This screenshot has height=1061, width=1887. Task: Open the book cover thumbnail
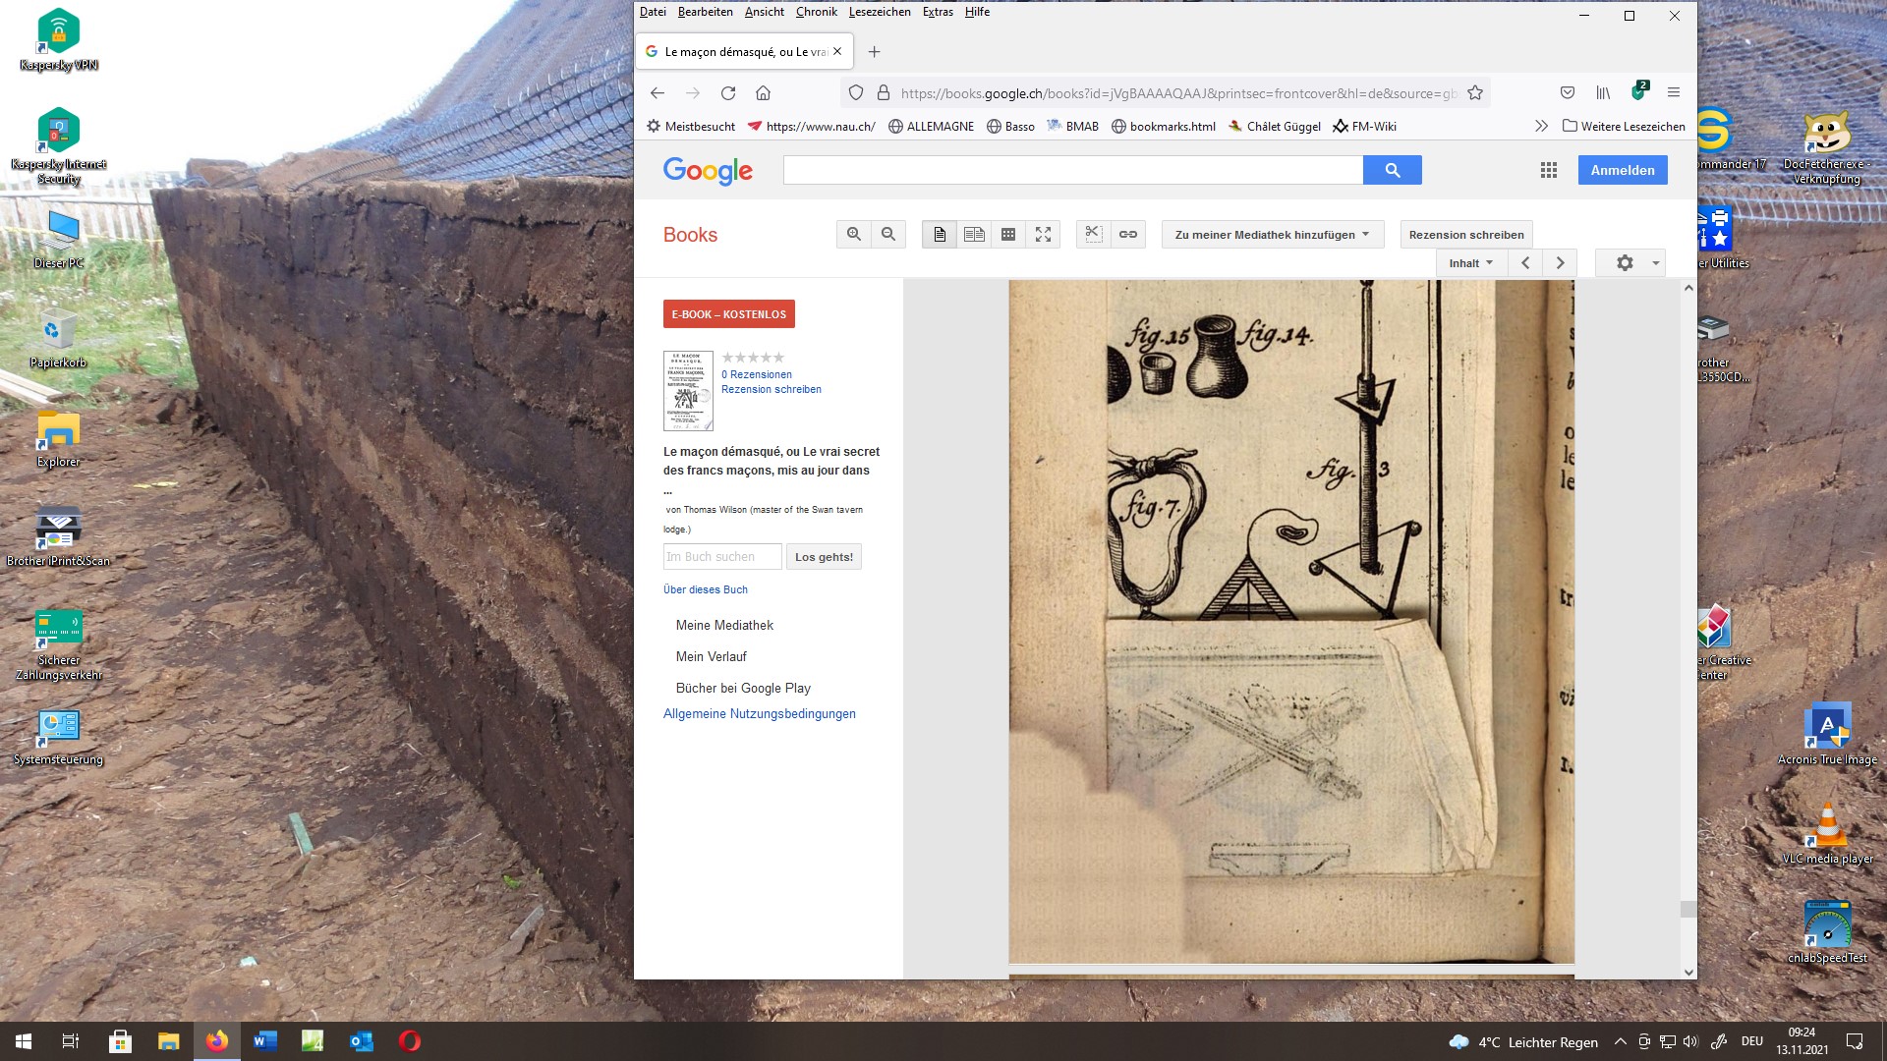688,391
